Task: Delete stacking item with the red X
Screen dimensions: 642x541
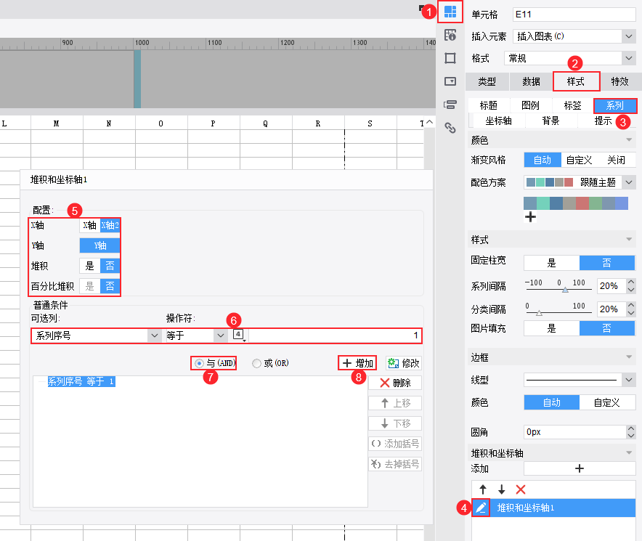Action: (x=521, y=489)
